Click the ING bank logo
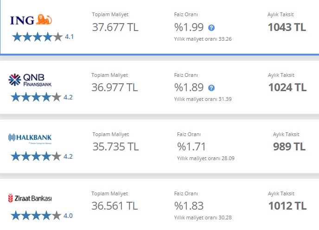The width and height of the screenshot is (319, 230). [x=31, y=20]
